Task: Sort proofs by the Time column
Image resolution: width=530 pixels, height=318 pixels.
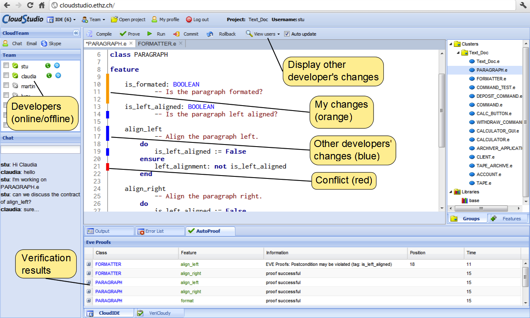Action: click(x=492, y=253)
